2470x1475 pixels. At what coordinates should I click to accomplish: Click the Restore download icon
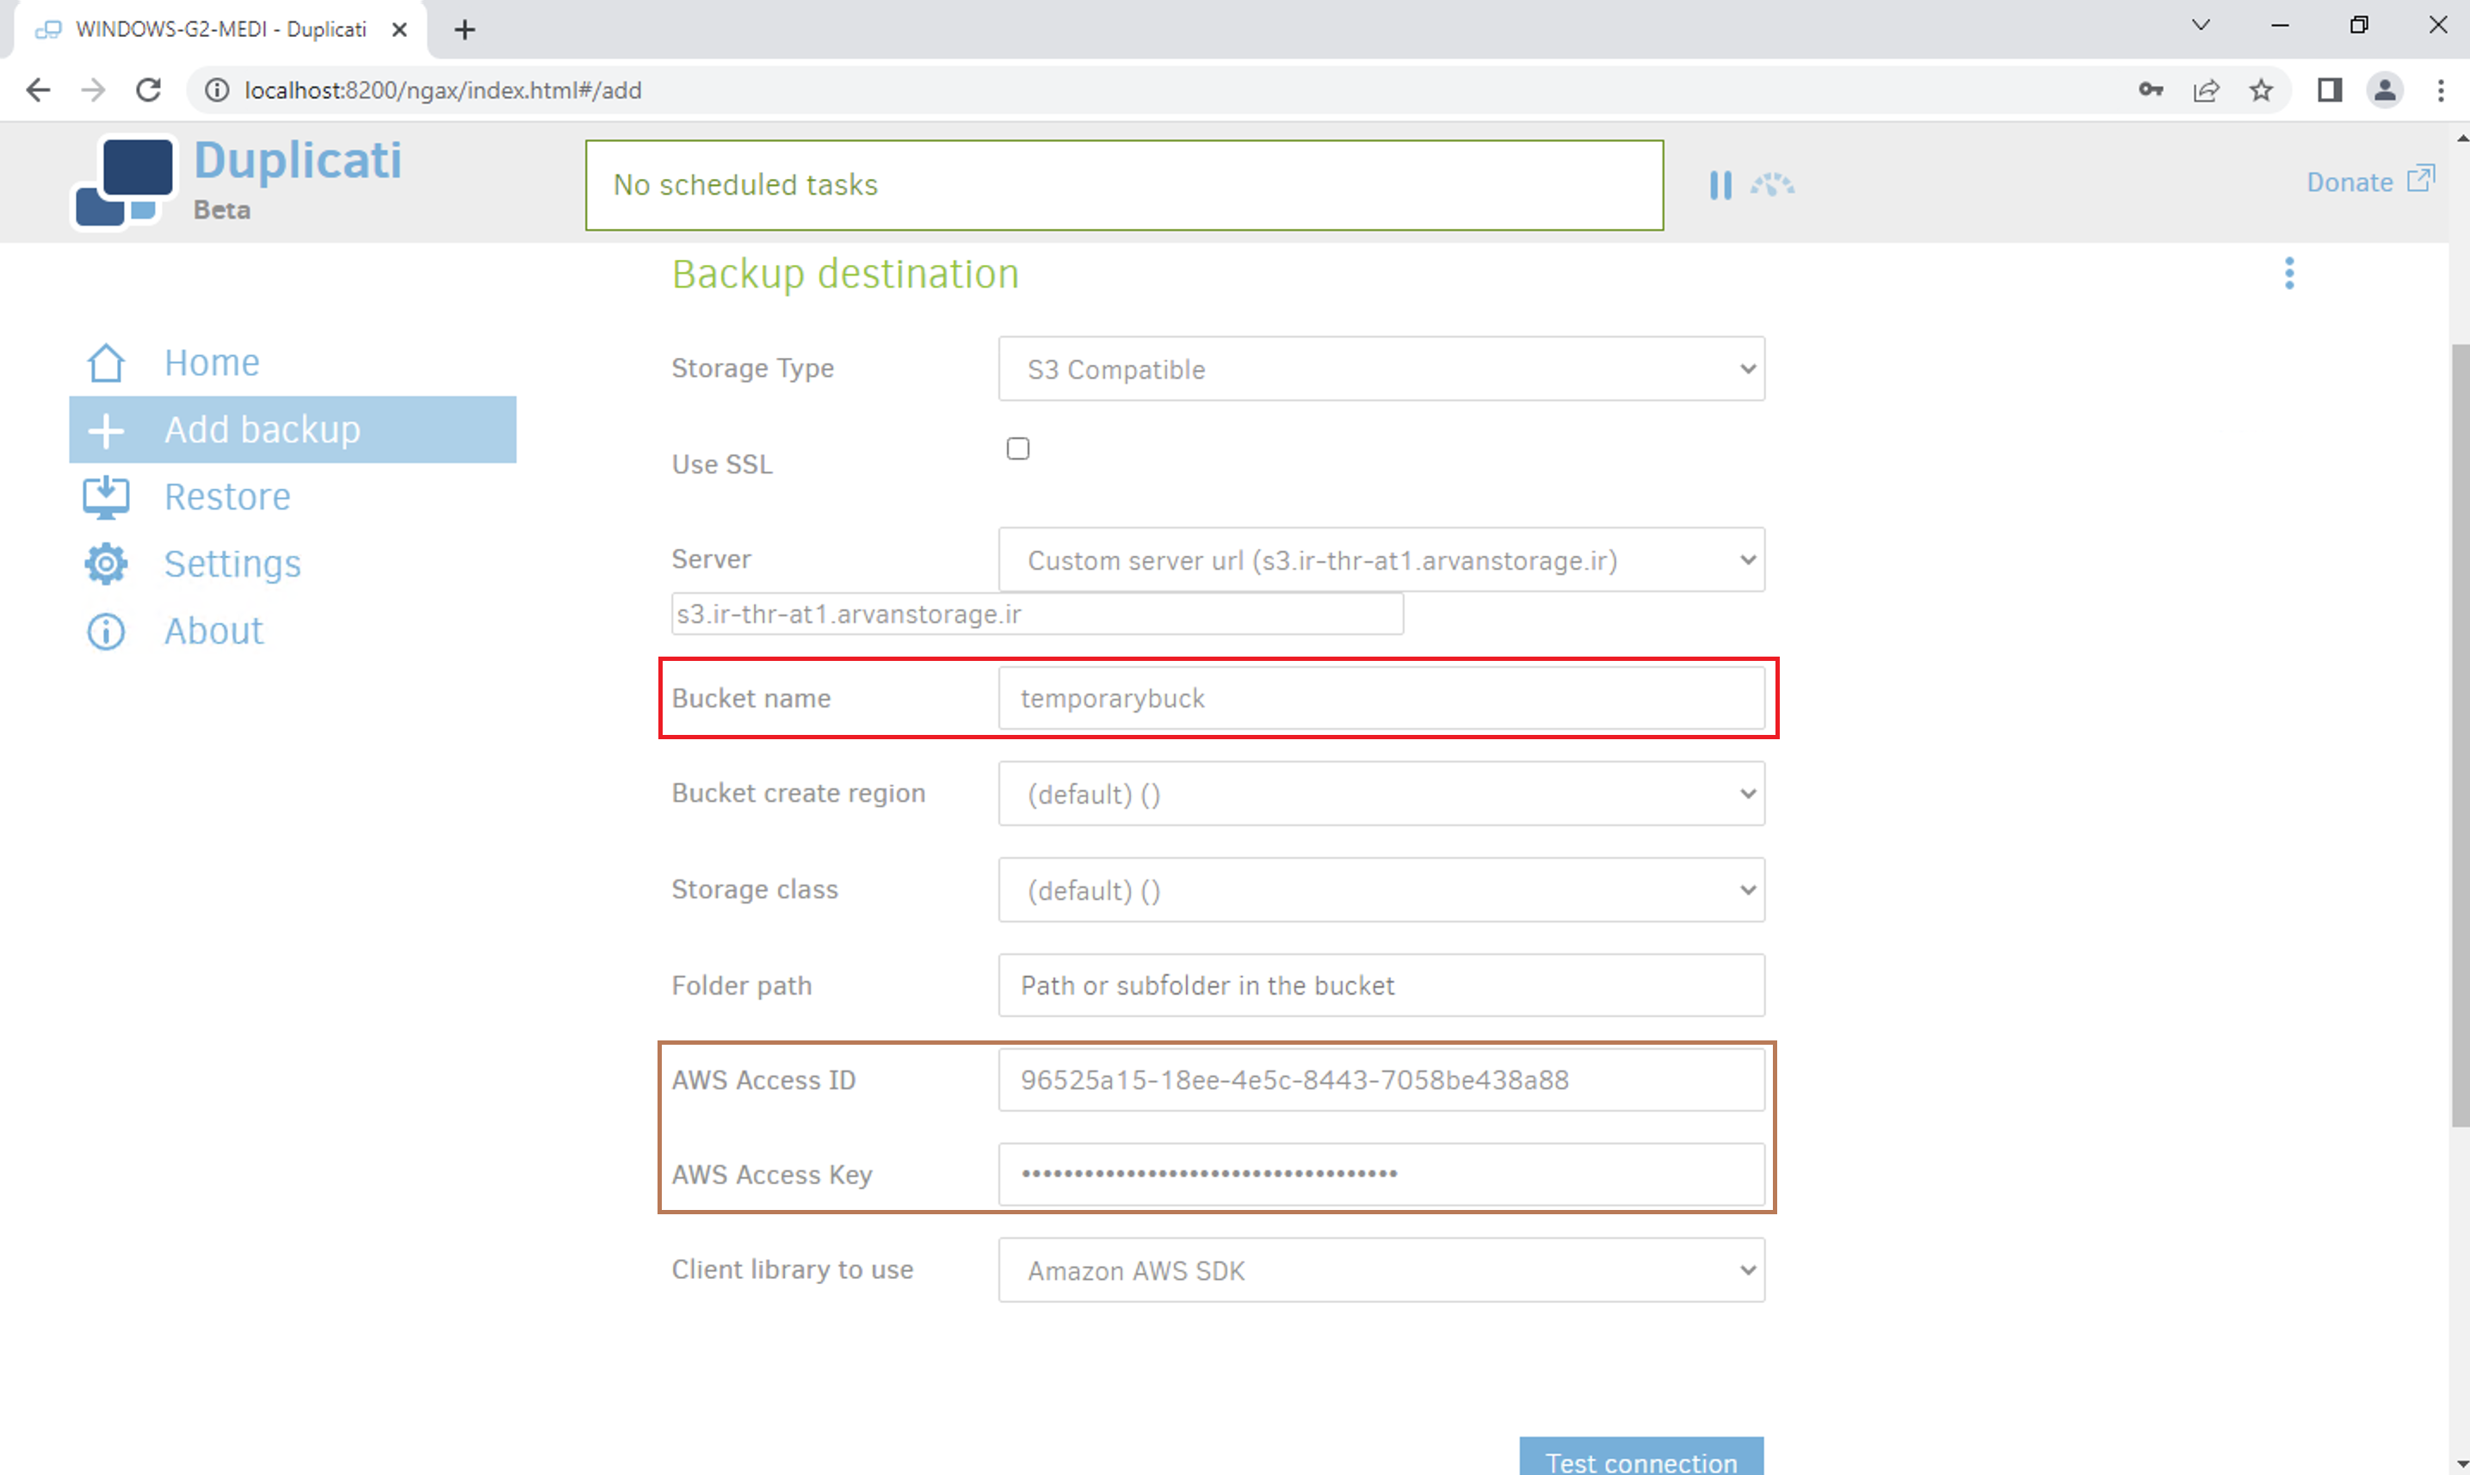click(107, 497)
